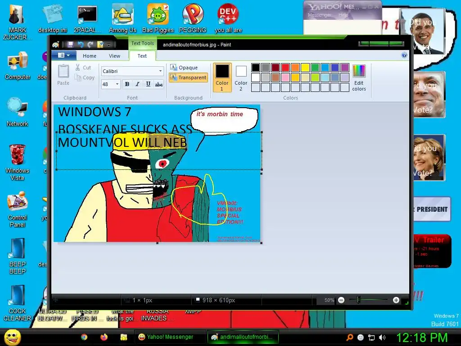Toggle Bold text formatting
The image size is (461, 346).
(127, 84)
